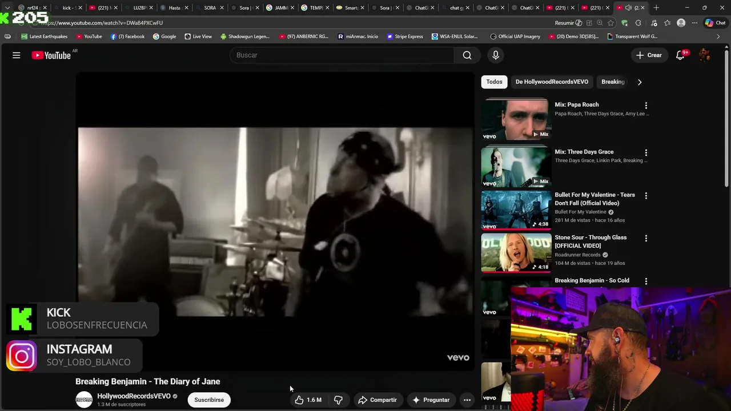Open Mix: Papa Roach thumbnail

click(x=516, y=119)
